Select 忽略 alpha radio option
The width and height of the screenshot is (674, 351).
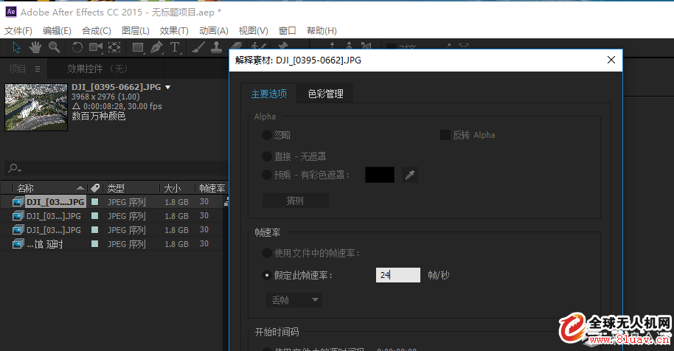pyautogui.click(x=266, y=135)
